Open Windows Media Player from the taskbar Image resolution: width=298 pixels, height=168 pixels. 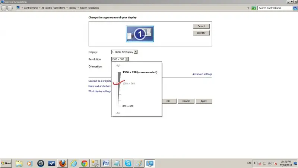tap(29, 164)
